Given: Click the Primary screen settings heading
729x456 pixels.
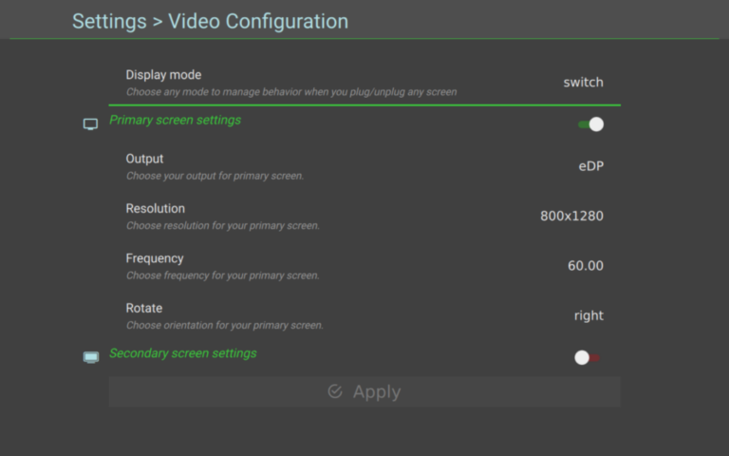Looking at the screenshot, I should point(175,120).
